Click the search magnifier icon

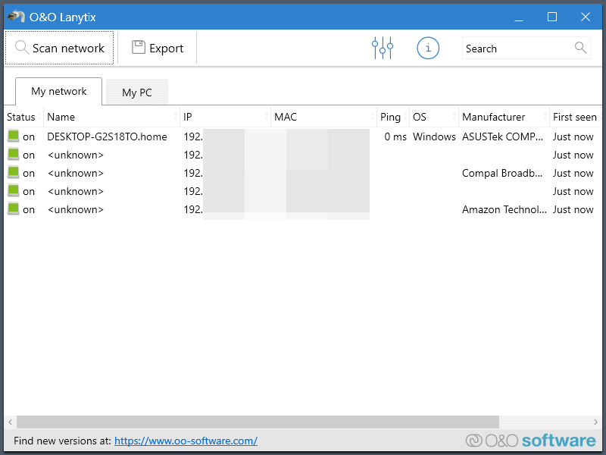tap(580, 48)
